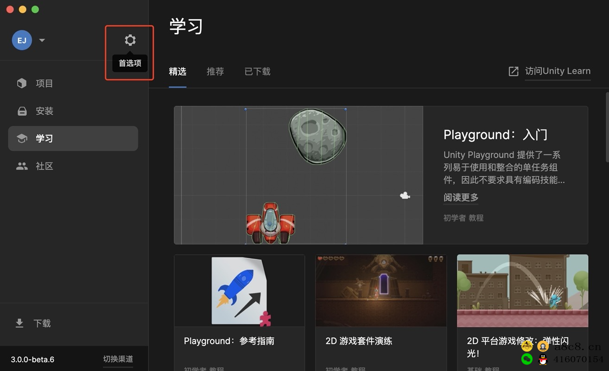Open 2D 游戏套件演练 thumbnail
This screenshot has height=371, width=609.
(x=381, y=291)
